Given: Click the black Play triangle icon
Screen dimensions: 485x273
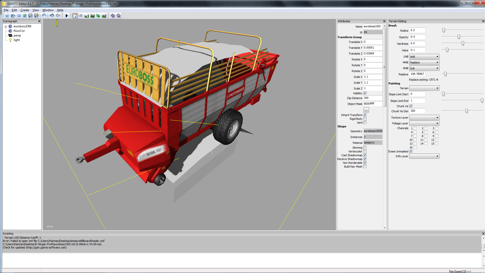Looking at the screenshot, I should pos(67,16).
